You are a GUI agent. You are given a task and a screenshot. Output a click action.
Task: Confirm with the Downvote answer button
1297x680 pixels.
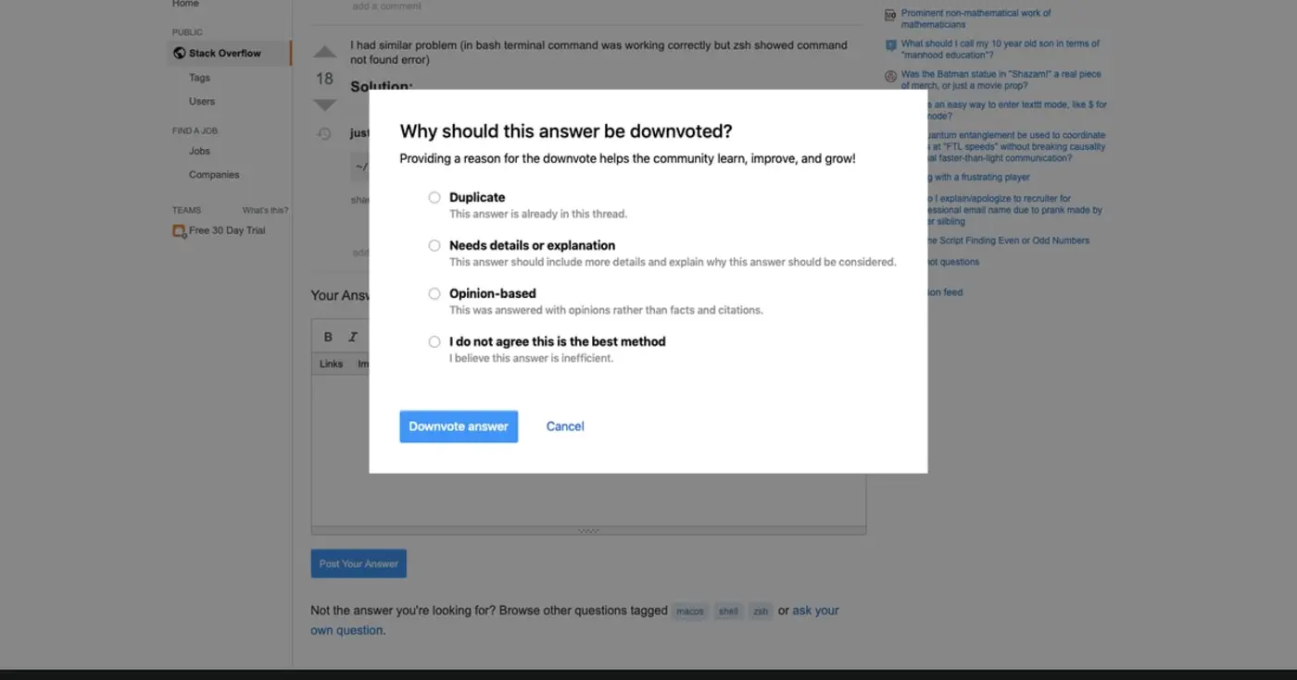point(459,427)
